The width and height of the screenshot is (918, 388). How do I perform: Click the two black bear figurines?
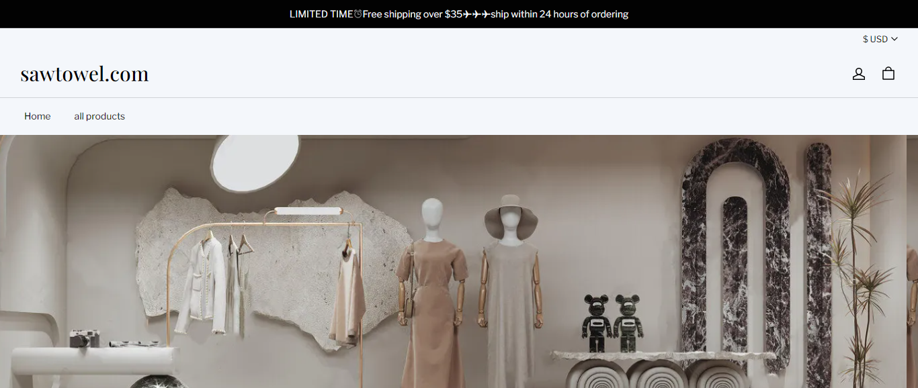coord(612,323)
